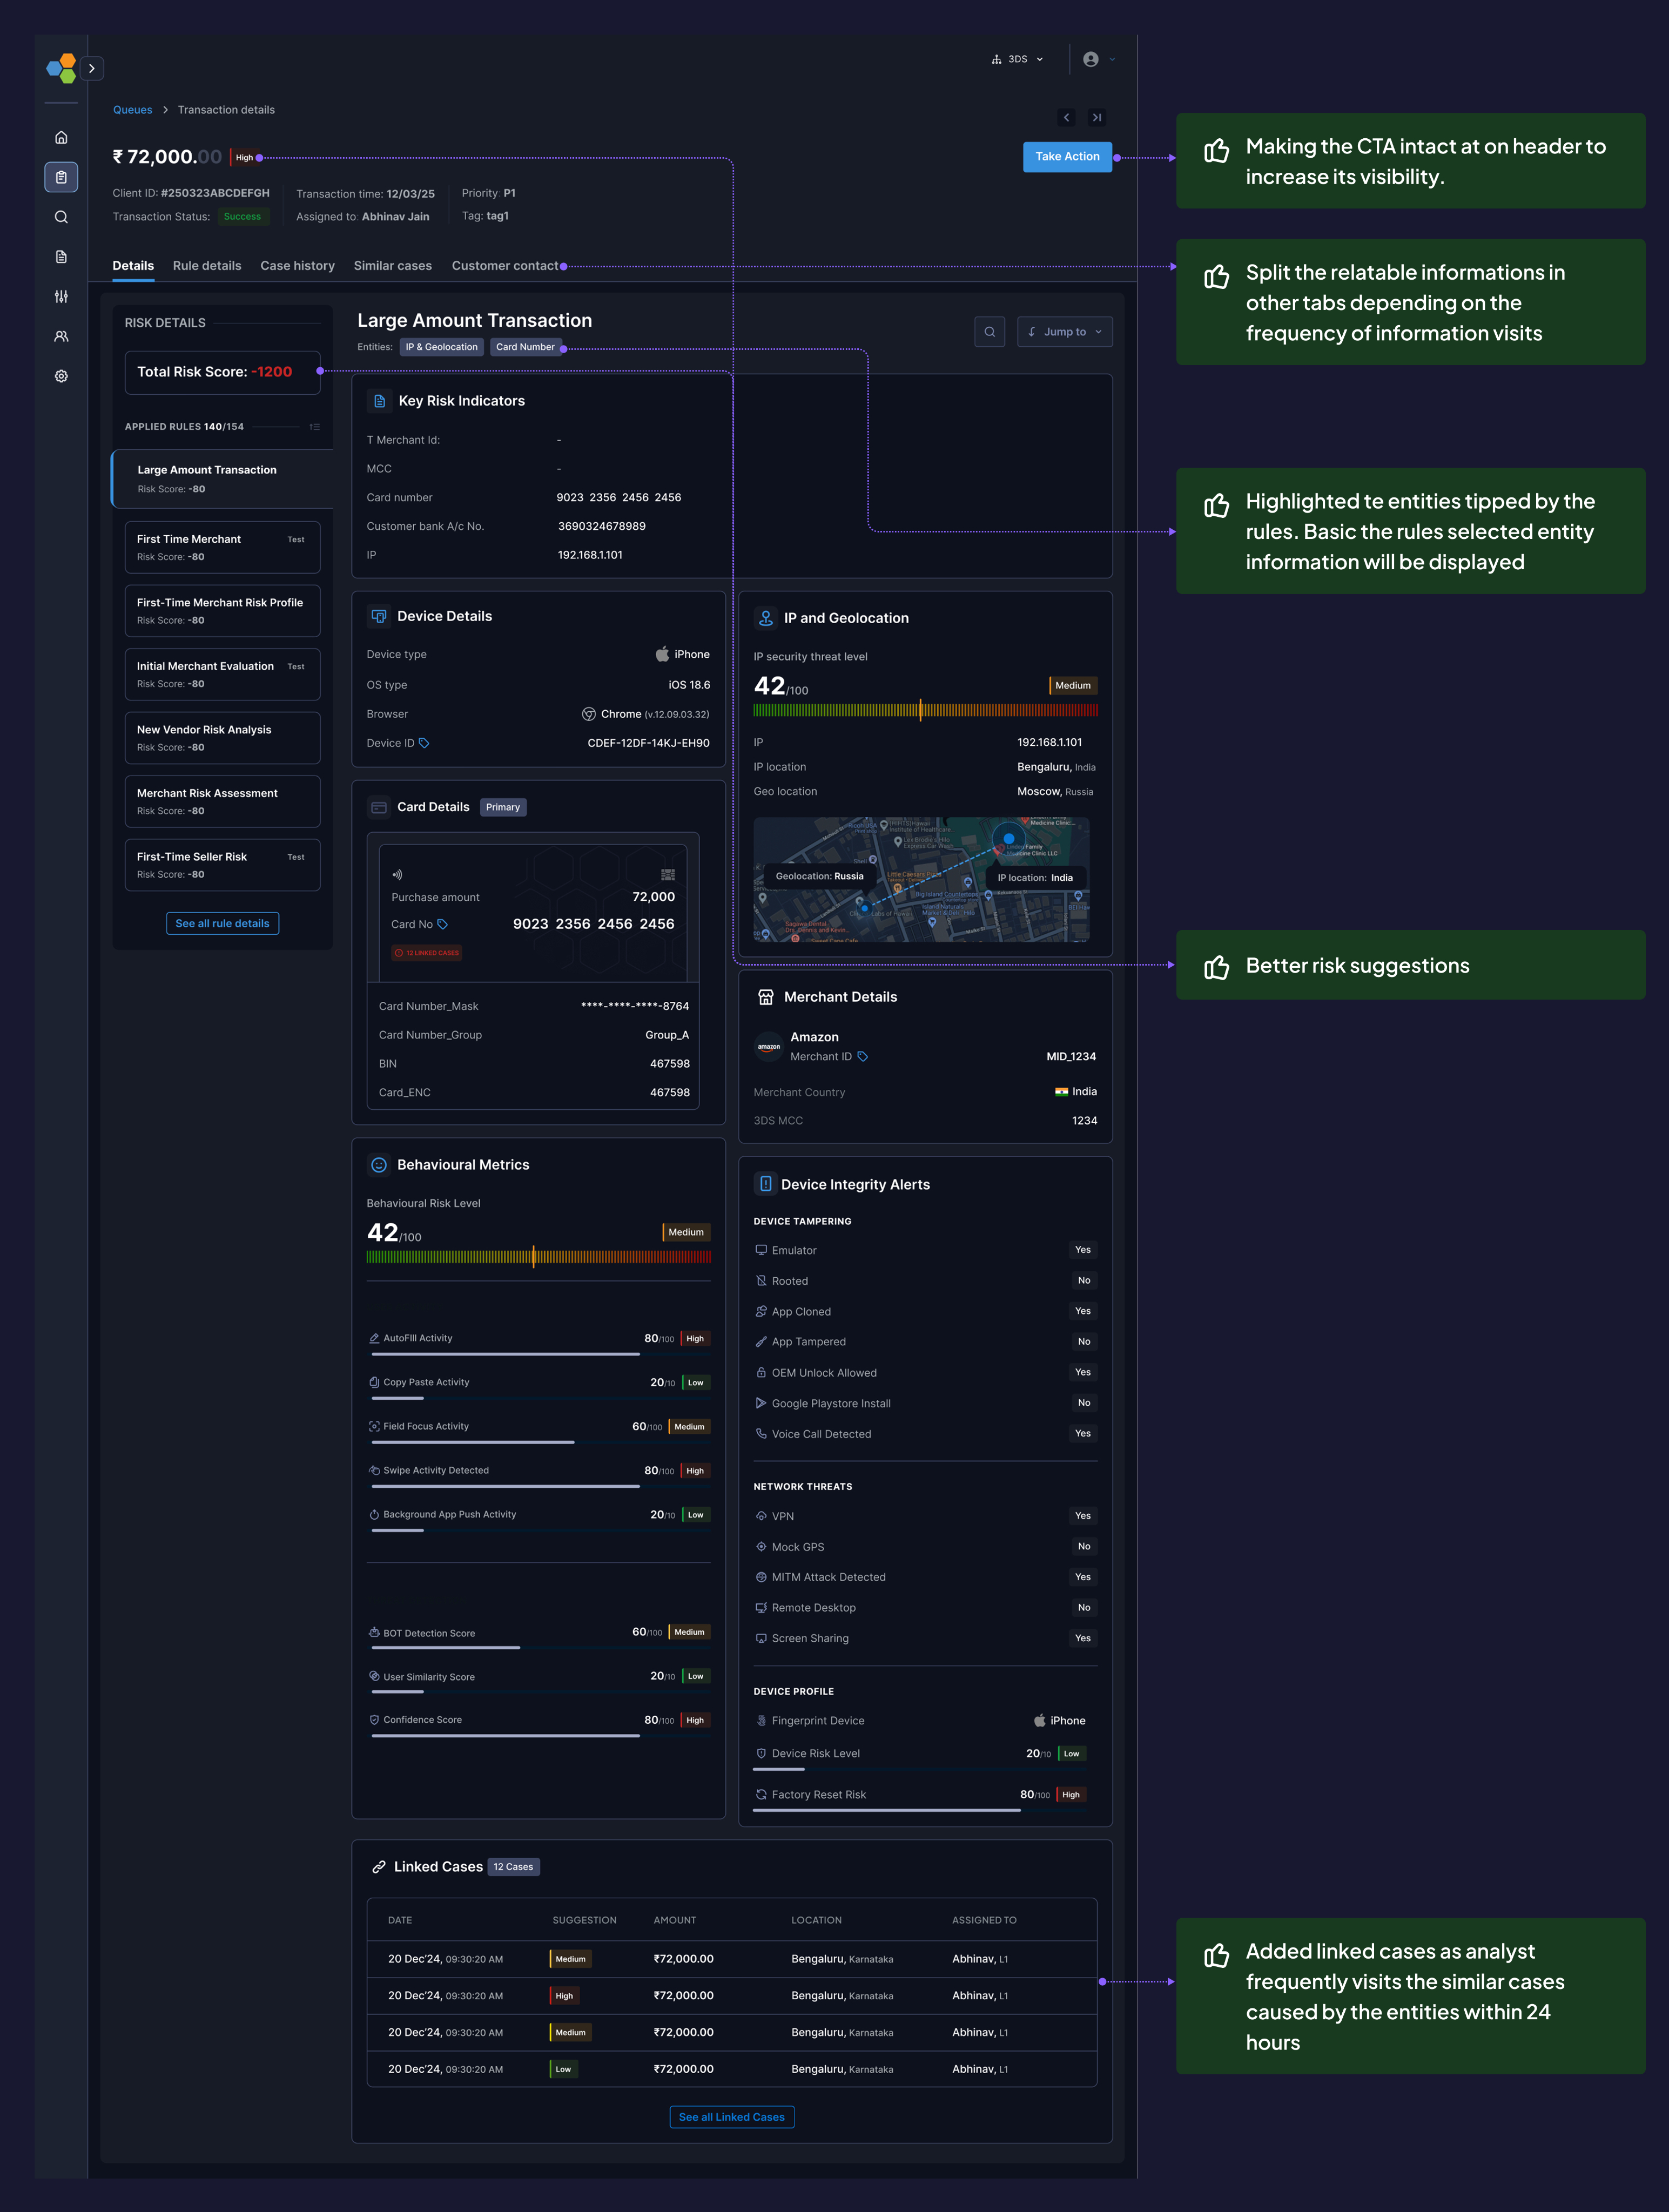Toggle applied rules sort icon
This screenshot has width=1669, height=2212.
point(315,427)
